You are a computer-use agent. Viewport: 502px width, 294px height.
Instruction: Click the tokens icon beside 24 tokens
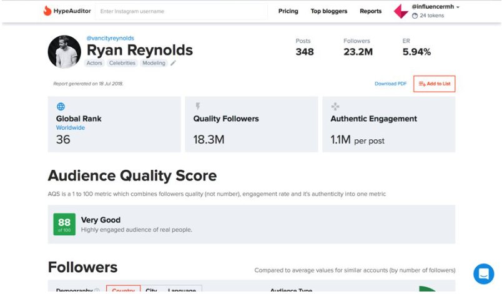[415, 16]
